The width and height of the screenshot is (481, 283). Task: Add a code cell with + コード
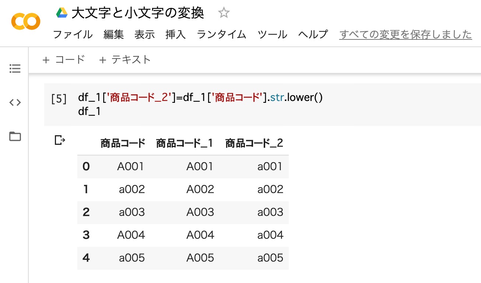(64, 60)
